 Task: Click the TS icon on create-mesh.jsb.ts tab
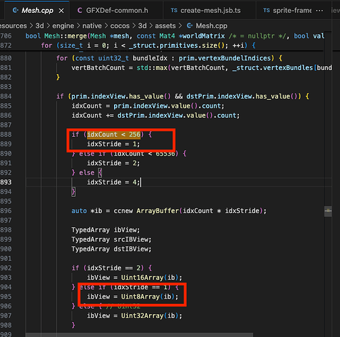coord(174,10)
